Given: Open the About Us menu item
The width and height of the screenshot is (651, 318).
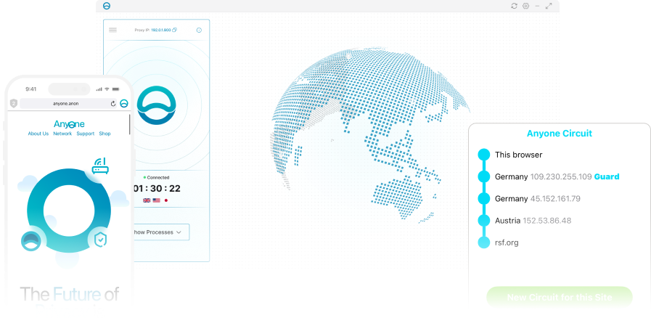Looking at the screenshot, I should coord(38,134).
